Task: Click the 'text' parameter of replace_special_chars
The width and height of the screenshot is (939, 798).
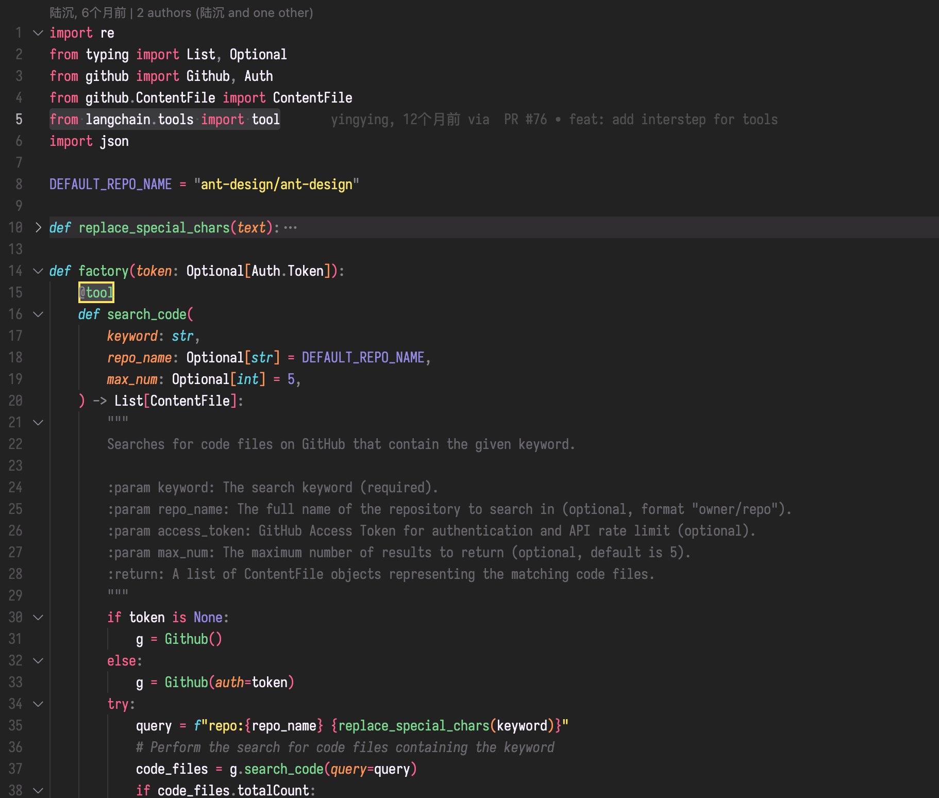Action: 251,228
